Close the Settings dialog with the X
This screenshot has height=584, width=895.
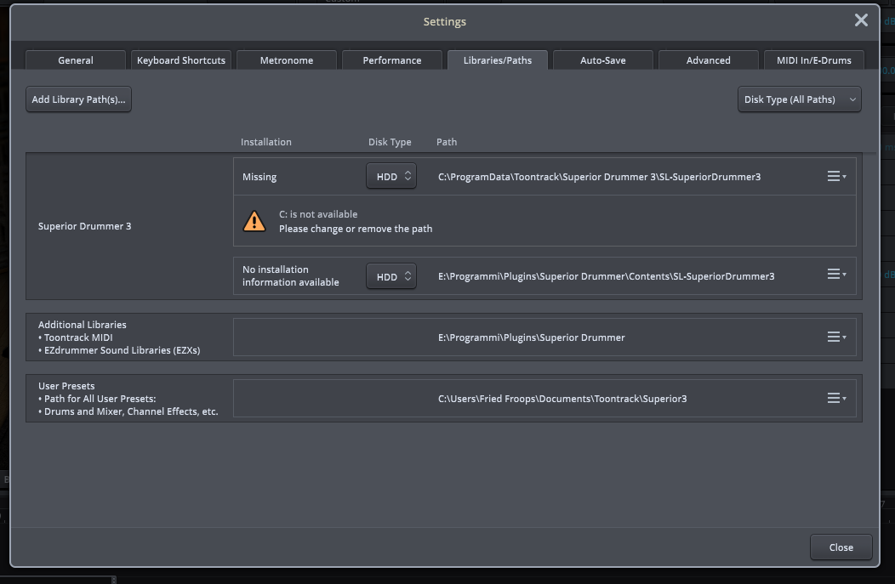pos(861,20)
